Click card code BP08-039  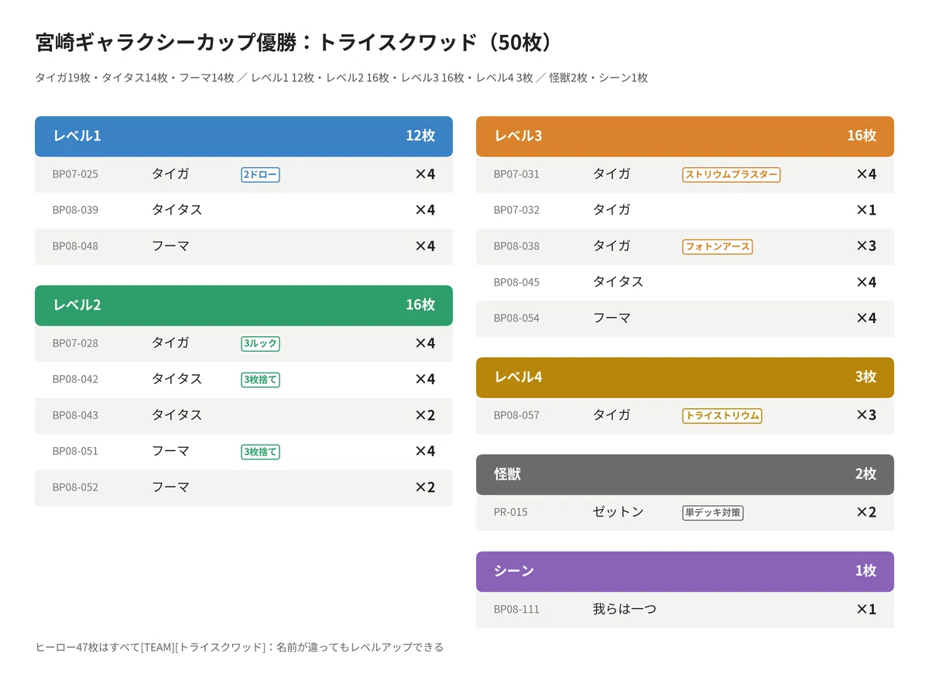pyautogui.click(x=75, y=210)
